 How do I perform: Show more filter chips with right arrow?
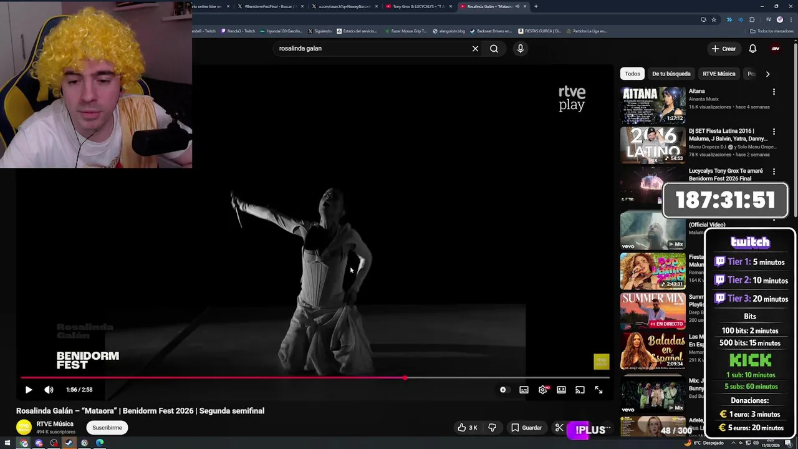coord(767,74)
